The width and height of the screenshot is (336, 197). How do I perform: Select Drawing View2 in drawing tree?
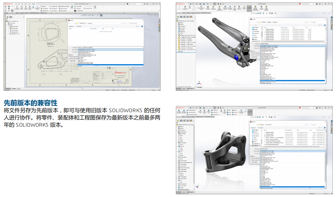pyautogui.click(x=14, y=30)
